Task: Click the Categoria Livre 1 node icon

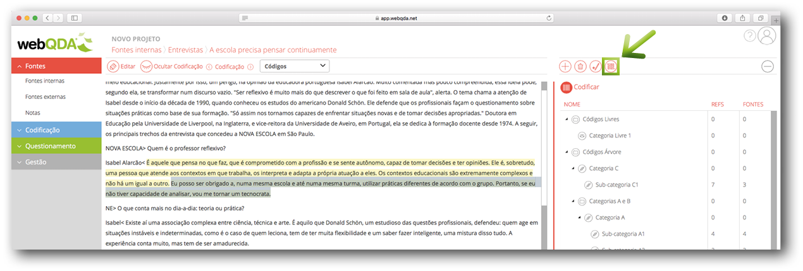Action: [x=582, y=135]
